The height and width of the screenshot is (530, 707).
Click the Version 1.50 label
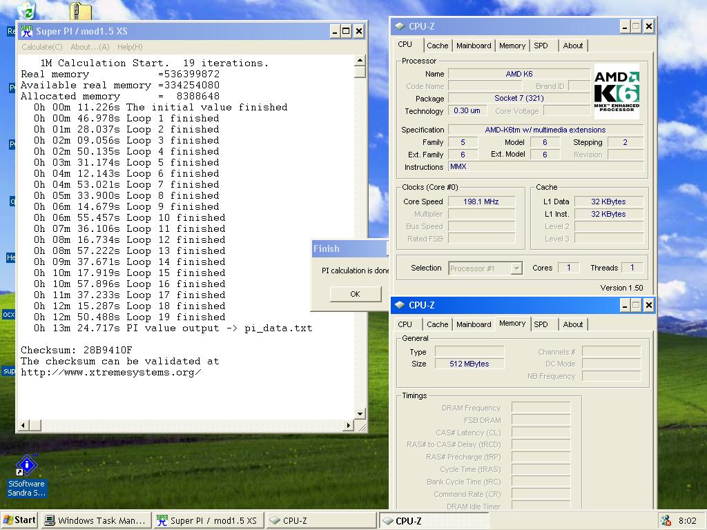[x=621, y=288]
